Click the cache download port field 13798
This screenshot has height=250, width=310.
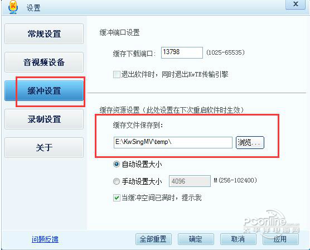click(x=182, y=52)
